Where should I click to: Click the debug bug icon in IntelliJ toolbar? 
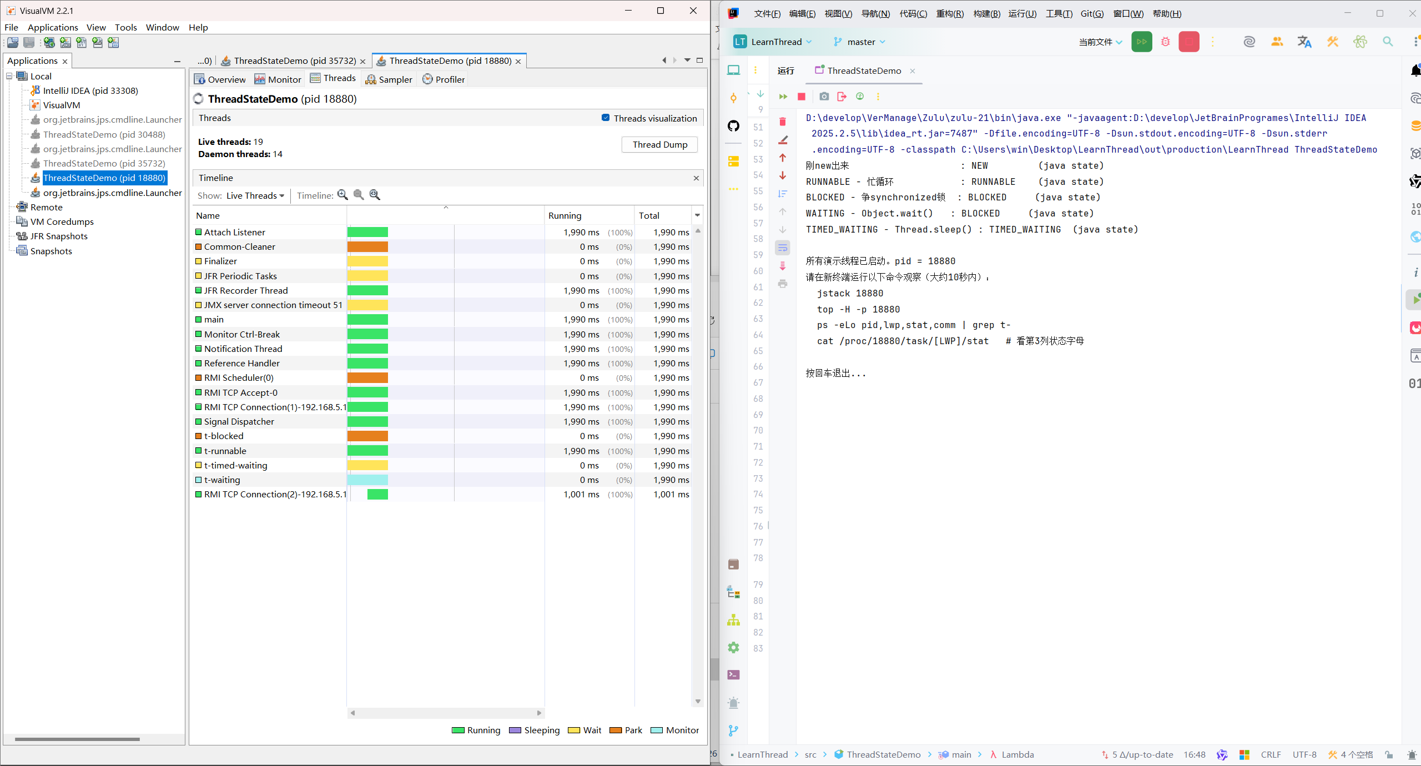coord(1165,42)
